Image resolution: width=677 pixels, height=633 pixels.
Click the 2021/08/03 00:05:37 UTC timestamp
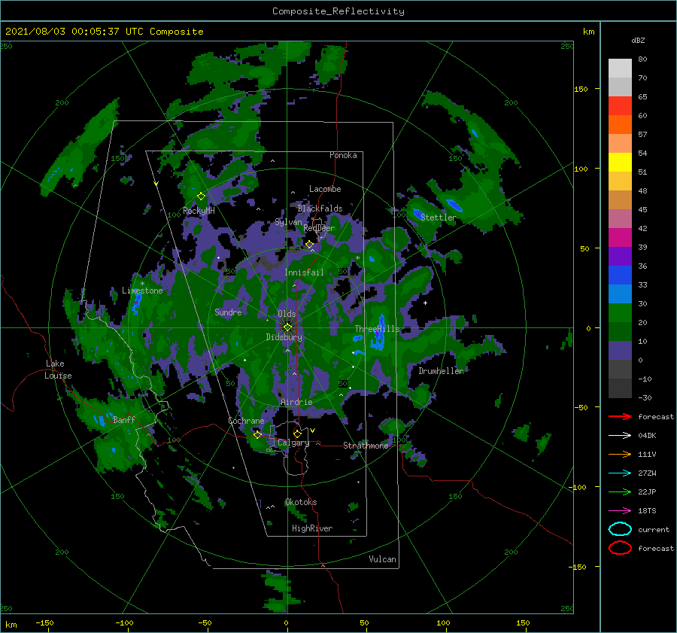pyautogui.click(x=104, y=31)
